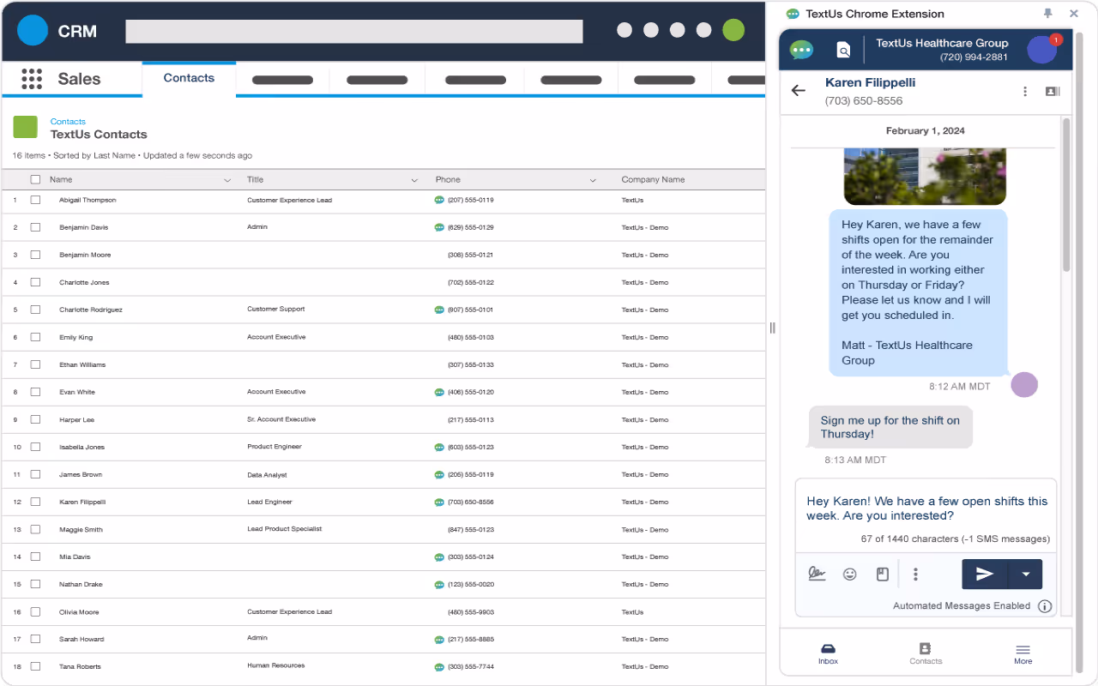
Task: Select the checkbox for Karen Filippelli's row
Action: click(34, 501)
